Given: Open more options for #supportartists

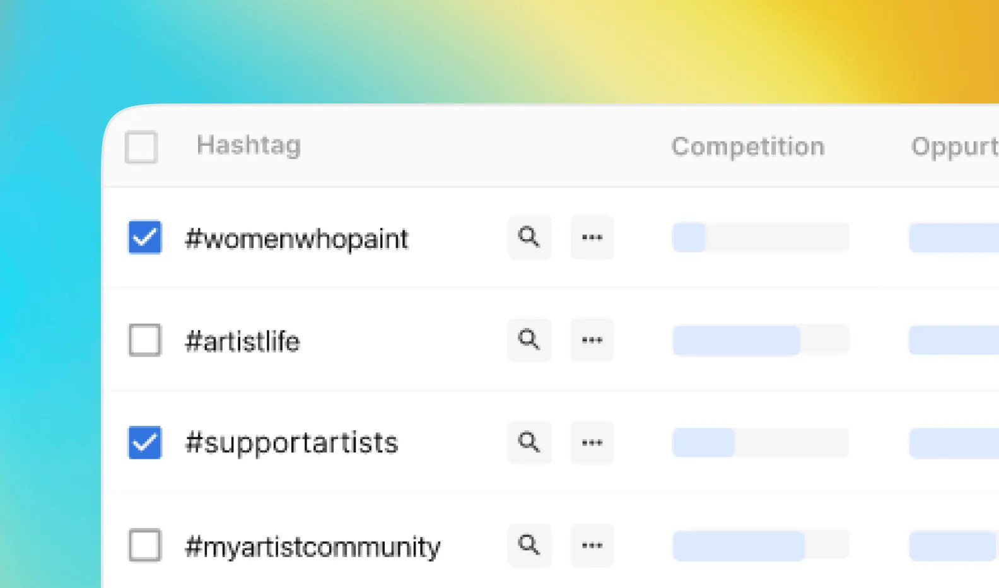Looking at the screenshot, I should [x=592, y=442].
